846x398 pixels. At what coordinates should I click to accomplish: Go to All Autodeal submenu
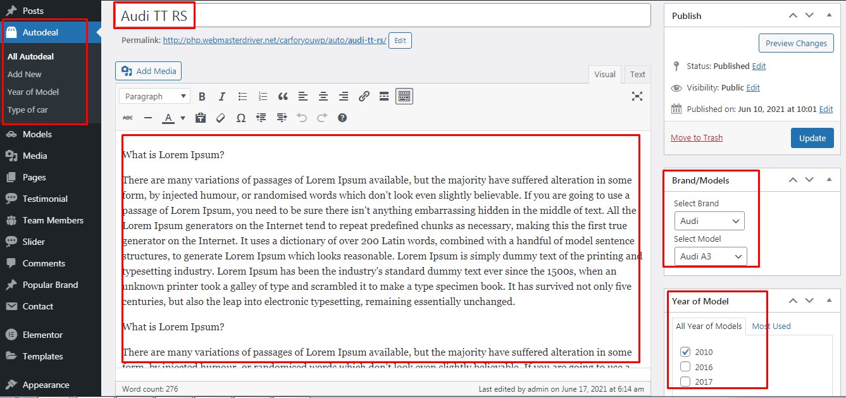31,56
